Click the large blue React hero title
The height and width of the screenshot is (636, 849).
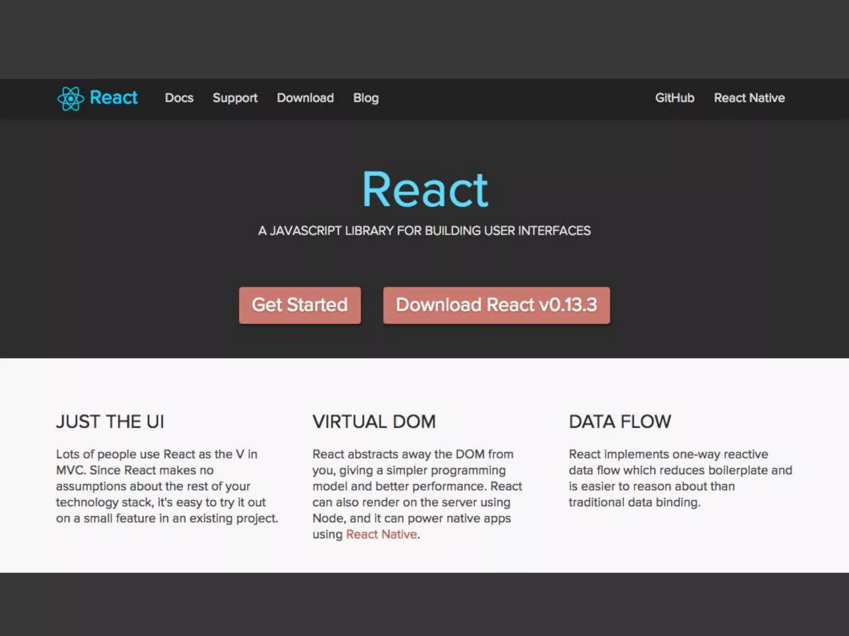(x=425, y=190)
